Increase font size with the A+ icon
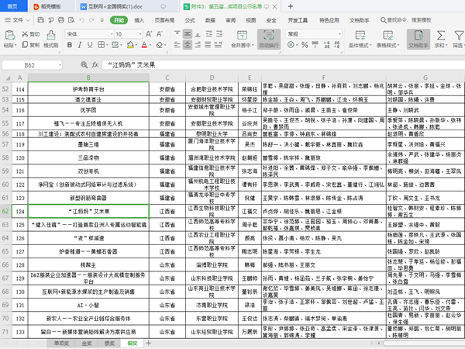 click(x=149, y=34)
